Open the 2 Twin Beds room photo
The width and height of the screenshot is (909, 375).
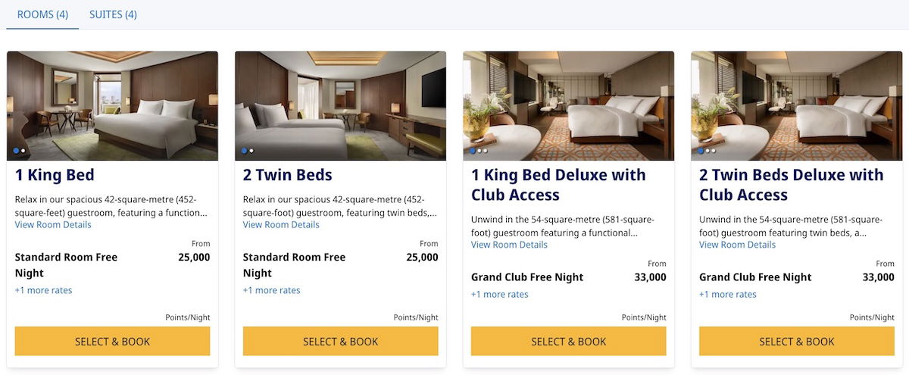click(x=341, y=105)
